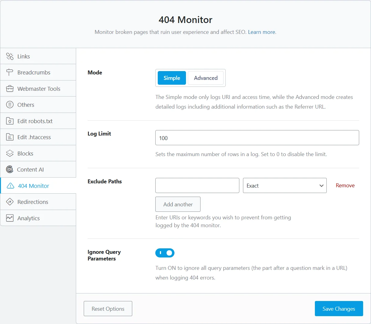This screenshot has height=324, width=371.
Task: Switch to the Blocks tab
Action: coord(38,153)
